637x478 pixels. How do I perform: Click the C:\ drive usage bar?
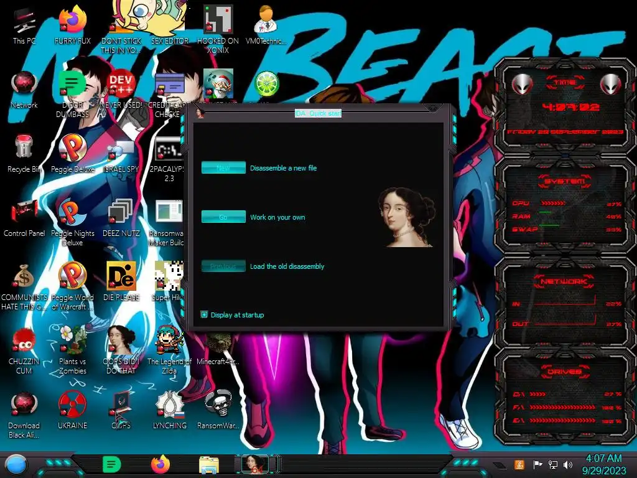point(538,394)
